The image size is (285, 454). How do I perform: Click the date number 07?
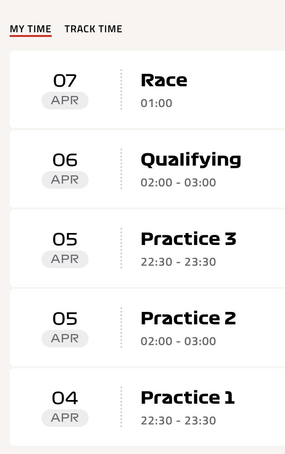click(x=65, y=80)
